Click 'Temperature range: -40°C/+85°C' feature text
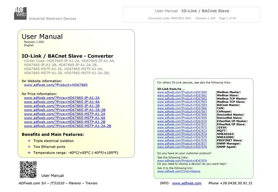This screenshot has width=278, height=192. pyautogui.click(x=76, y=153)
